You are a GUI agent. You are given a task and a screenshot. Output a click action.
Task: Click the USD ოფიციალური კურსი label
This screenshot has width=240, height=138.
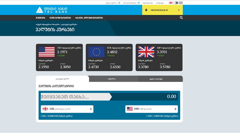(x=69, y=48)
